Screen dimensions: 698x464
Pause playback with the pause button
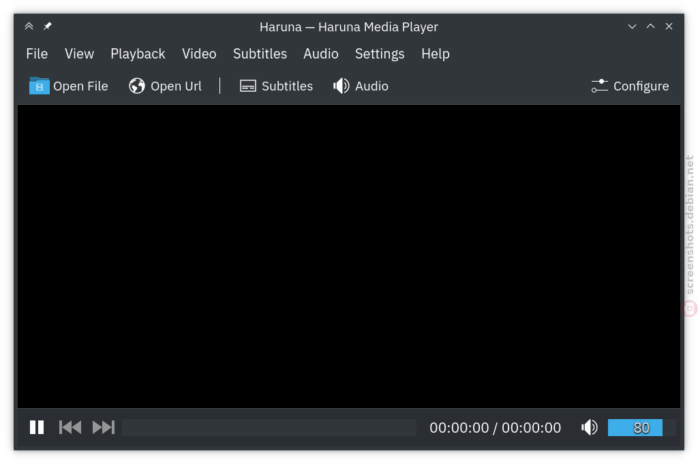(x=37, y=427)
